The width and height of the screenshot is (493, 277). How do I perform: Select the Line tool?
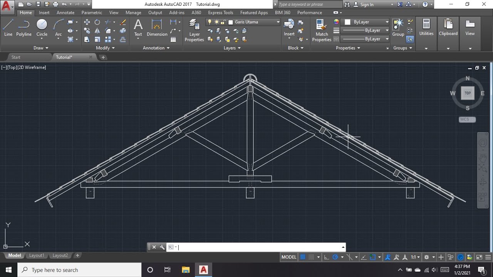(8, 28)
